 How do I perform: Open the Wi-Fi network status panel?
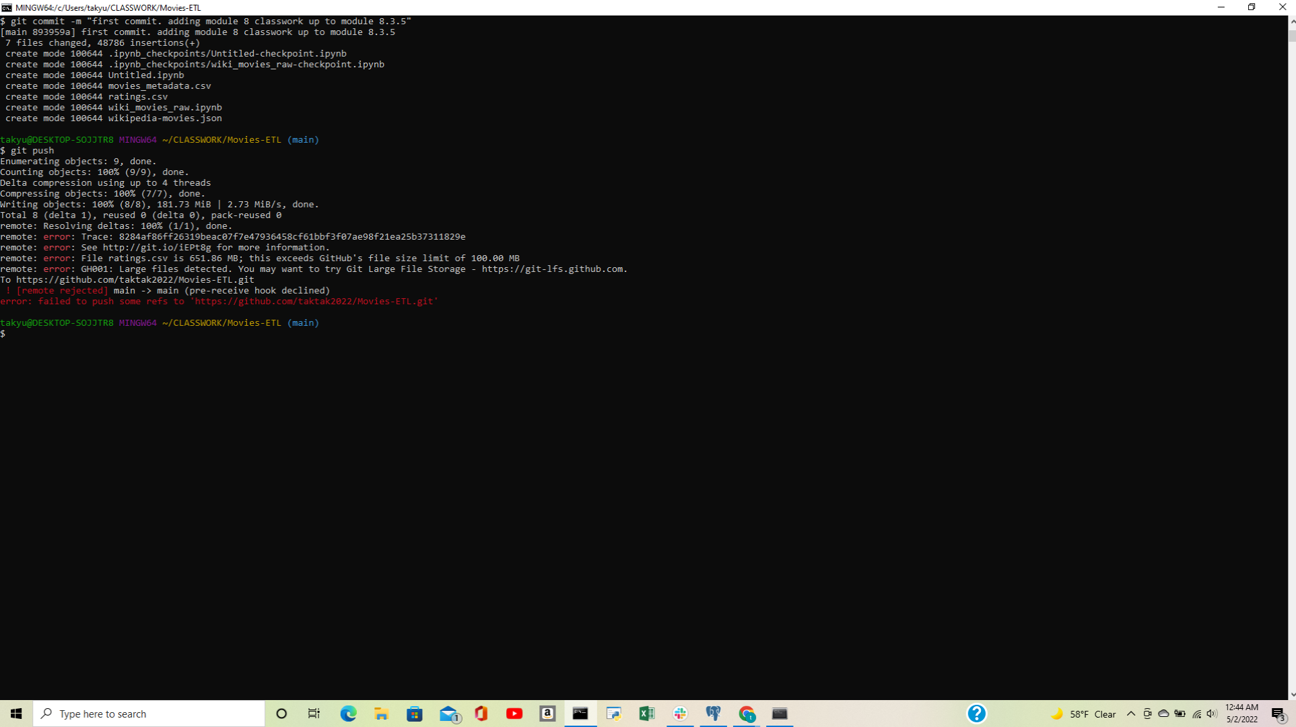point(1196,714)
